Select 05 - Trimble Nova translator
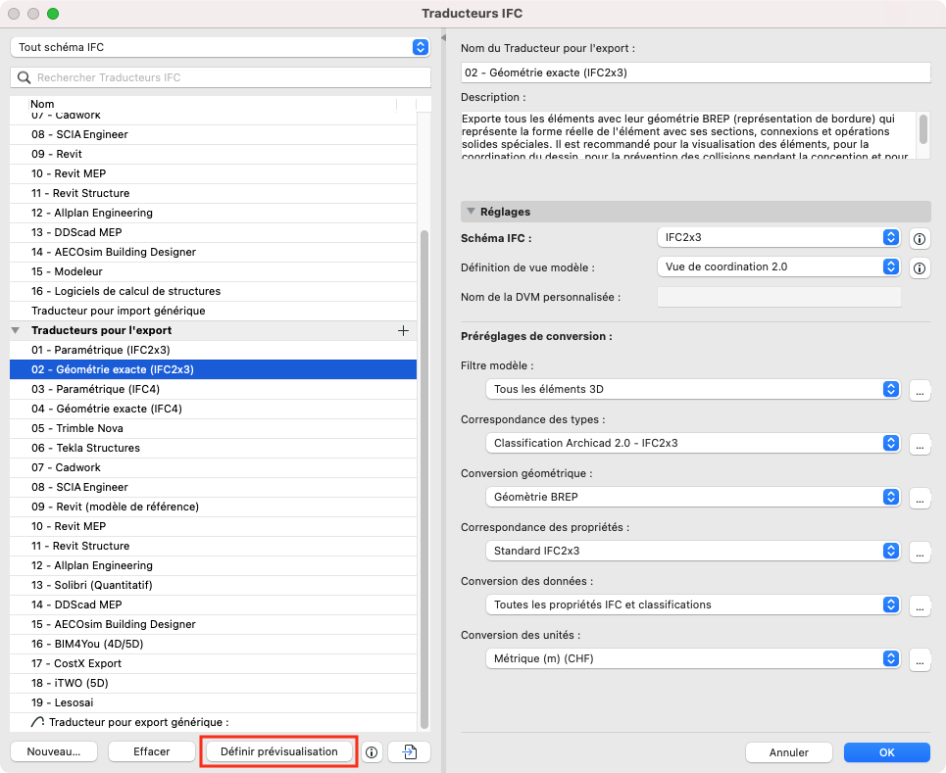This screenshot has height=773, width=946. tap(213, 428)
